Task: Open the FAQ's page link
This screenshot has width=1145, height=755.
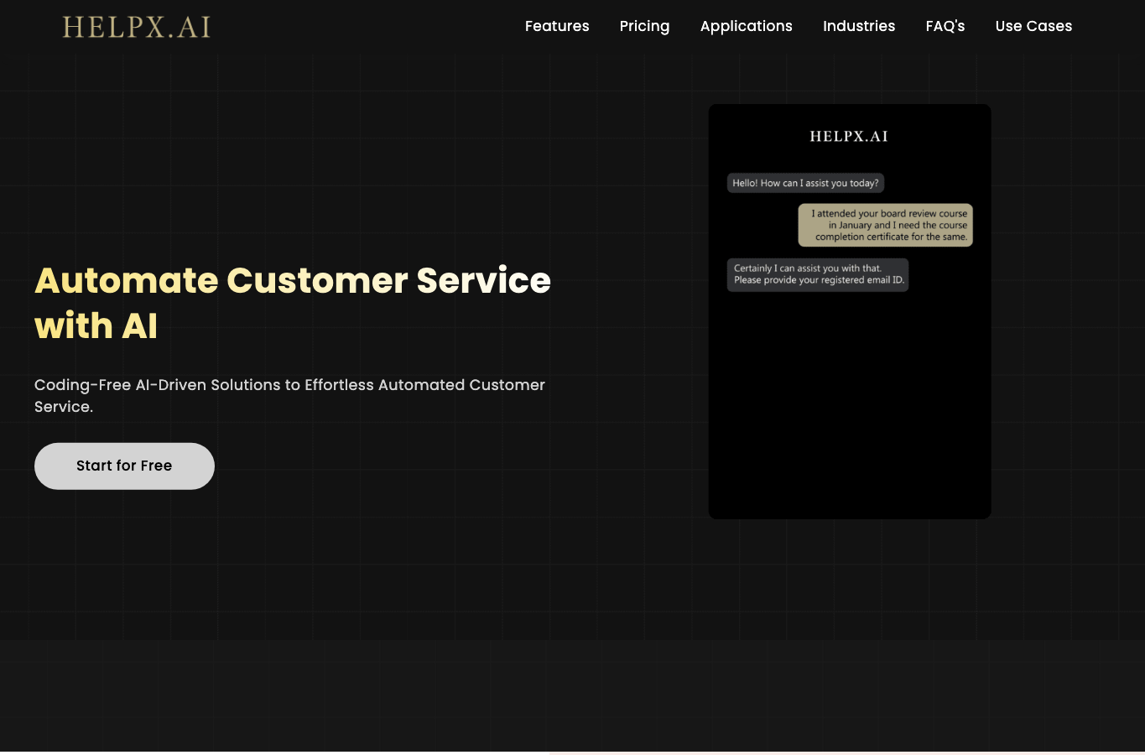Action: point(945,26)
